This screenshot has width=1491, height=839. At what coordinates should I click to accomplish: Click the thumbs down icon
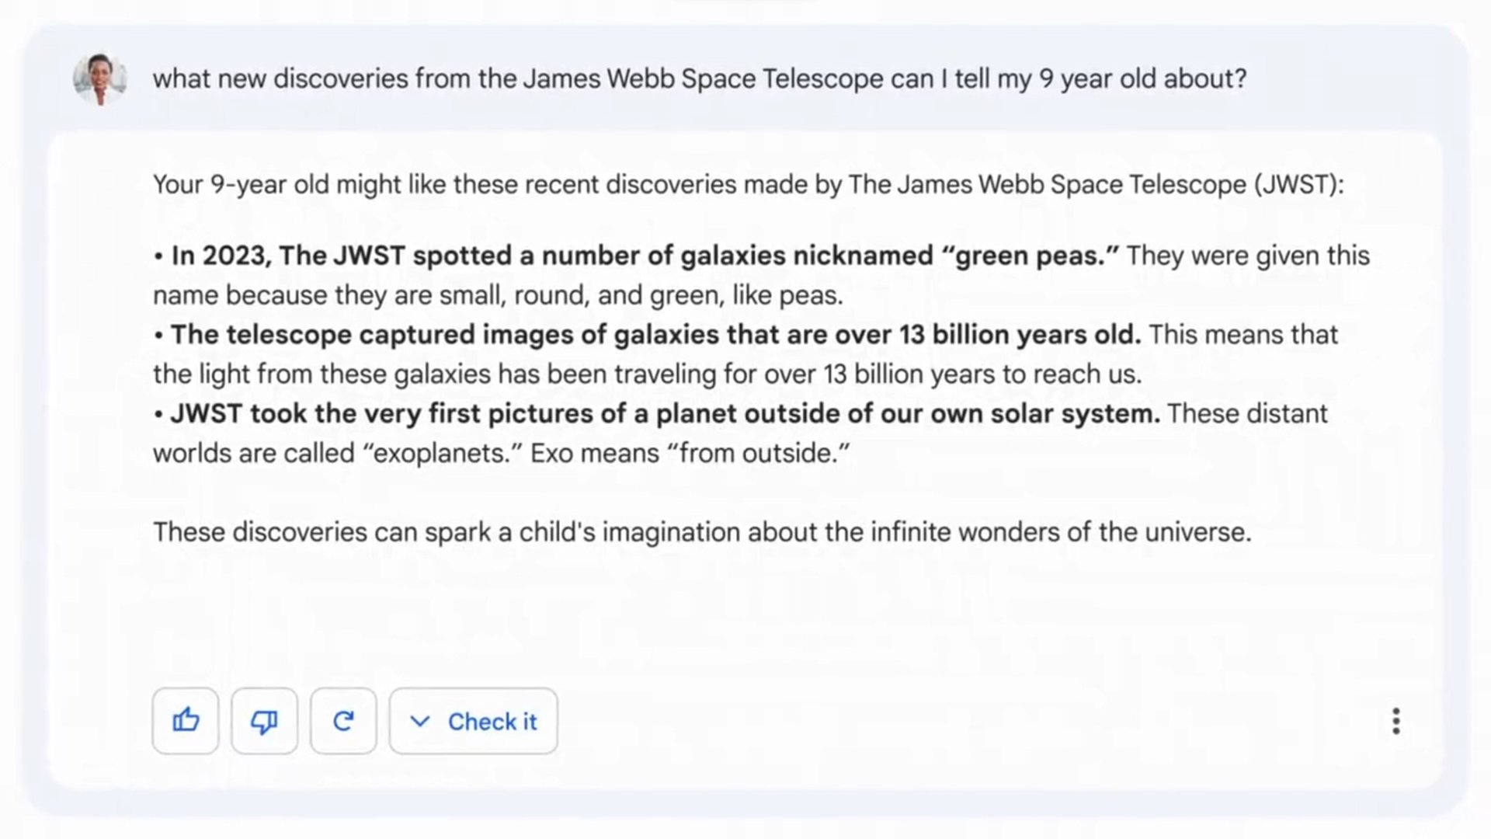click(264, 721)
